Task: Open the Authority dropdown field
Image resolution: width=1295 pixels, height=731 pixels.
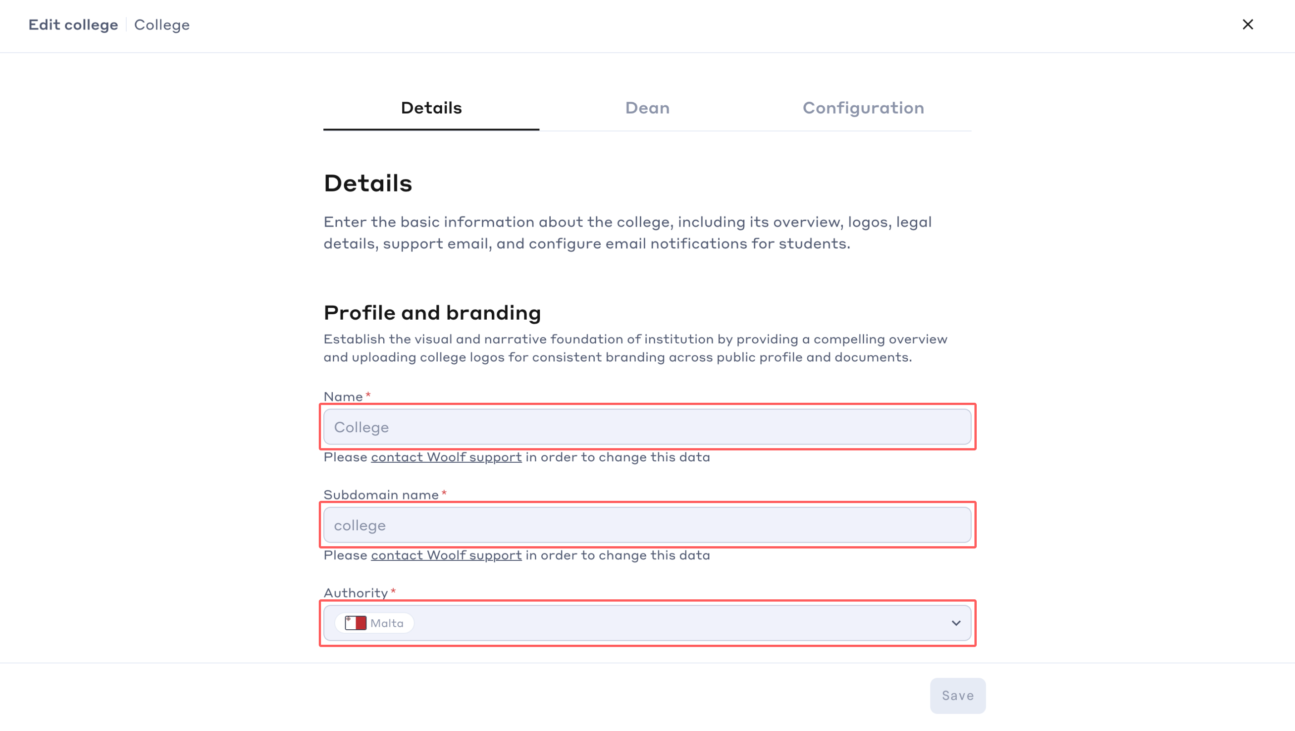Action: pos(647,623)
